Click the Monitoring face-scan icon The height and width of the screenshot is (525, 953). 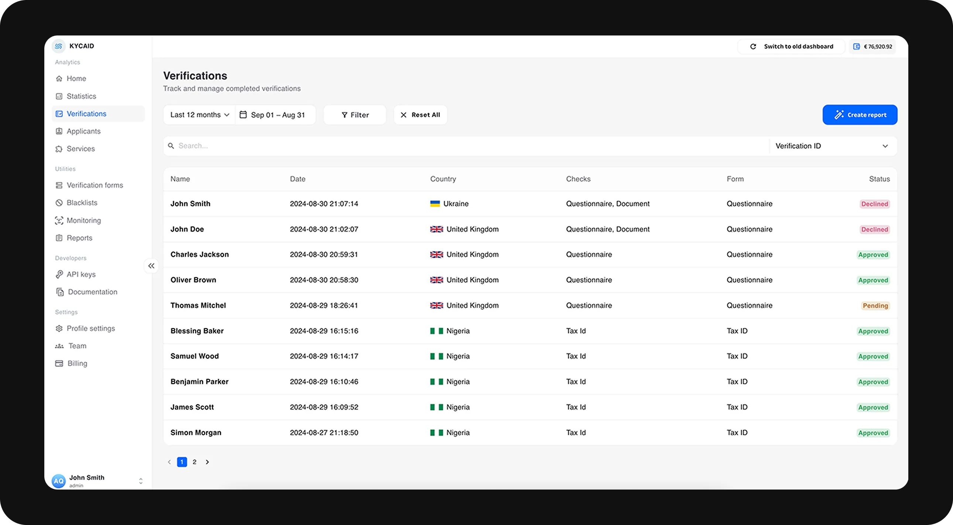59,221
